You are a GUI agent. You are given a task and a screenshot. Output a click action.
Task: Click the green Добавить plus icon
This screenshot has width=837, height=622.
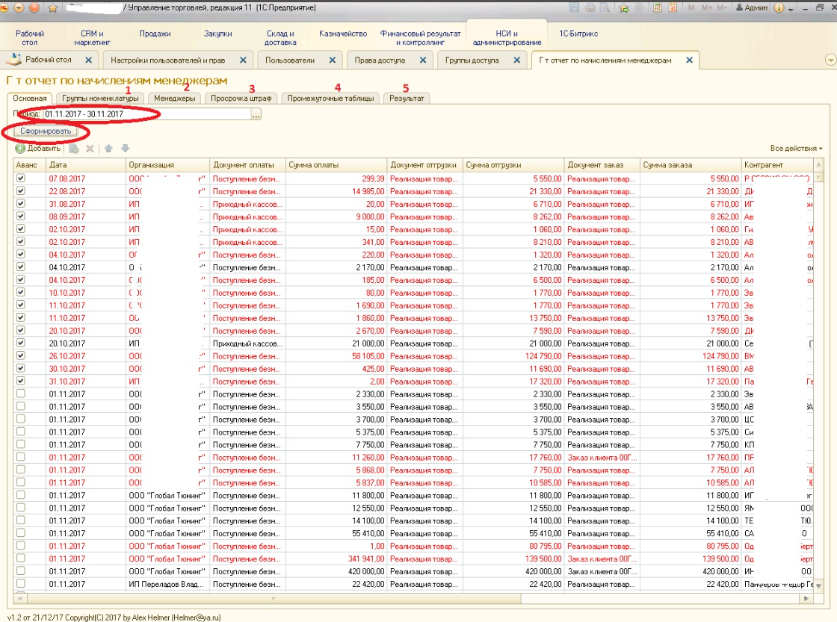[20, 149]
